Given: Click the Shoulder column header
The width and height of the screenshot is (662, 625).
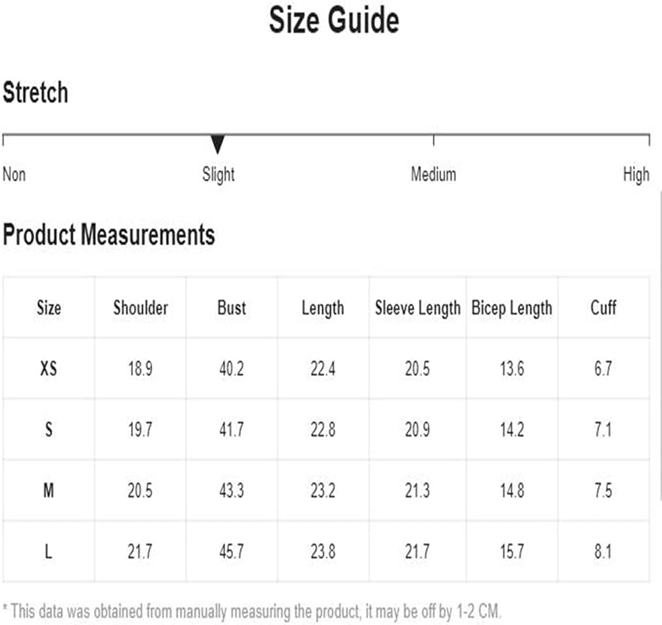Looking at the screenshot, I should pyautogui.click(x=141, y=308).
